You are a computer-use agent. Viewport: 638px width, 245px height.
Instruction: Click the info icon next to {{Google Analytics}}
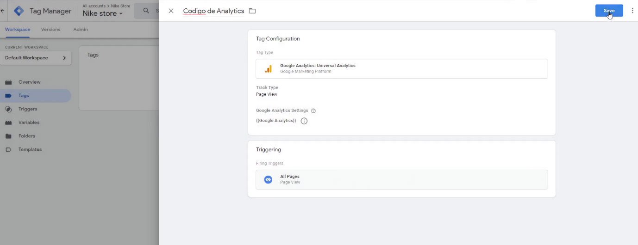pyautogui.click(x=304, y=121)
